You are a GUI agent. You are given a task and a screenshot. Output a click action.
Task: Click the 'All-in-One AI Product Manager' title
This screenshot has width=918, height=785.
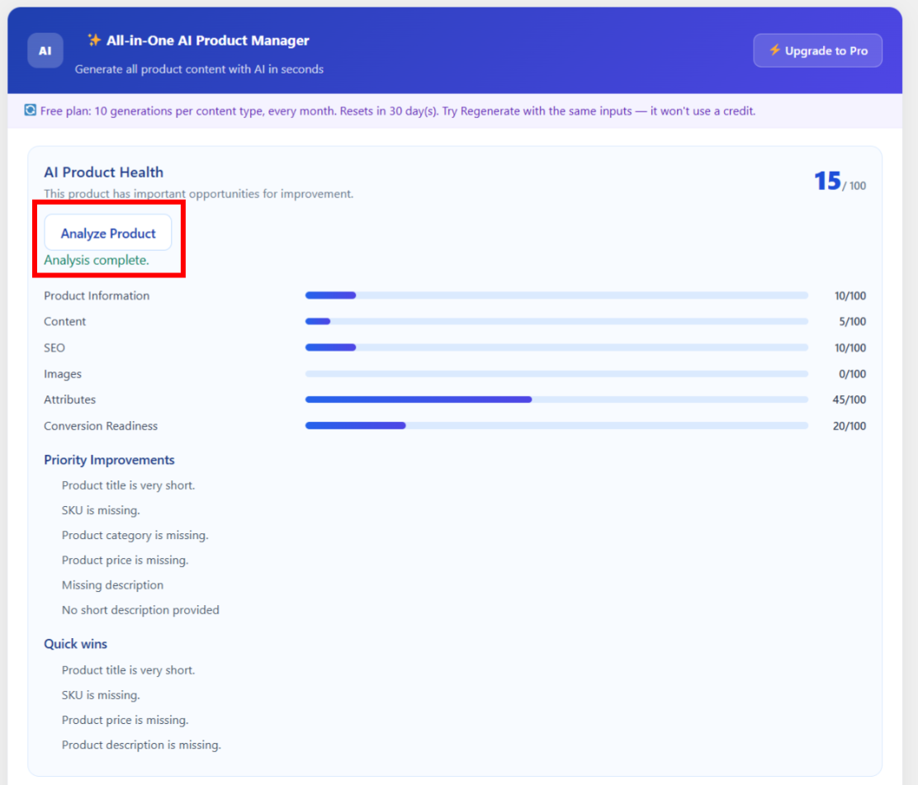207,40
